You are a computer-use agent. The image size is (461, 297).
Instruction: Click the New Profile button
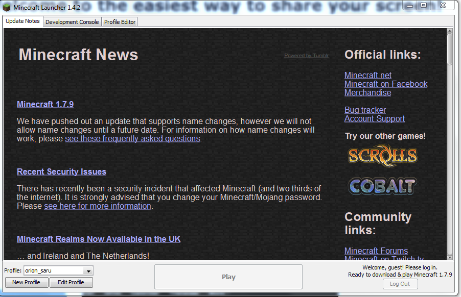27,282
